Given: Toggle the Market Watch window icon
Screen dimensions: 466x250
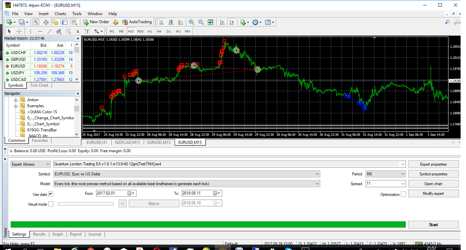Looking at the screenshot, I should (x=36, y=22).
